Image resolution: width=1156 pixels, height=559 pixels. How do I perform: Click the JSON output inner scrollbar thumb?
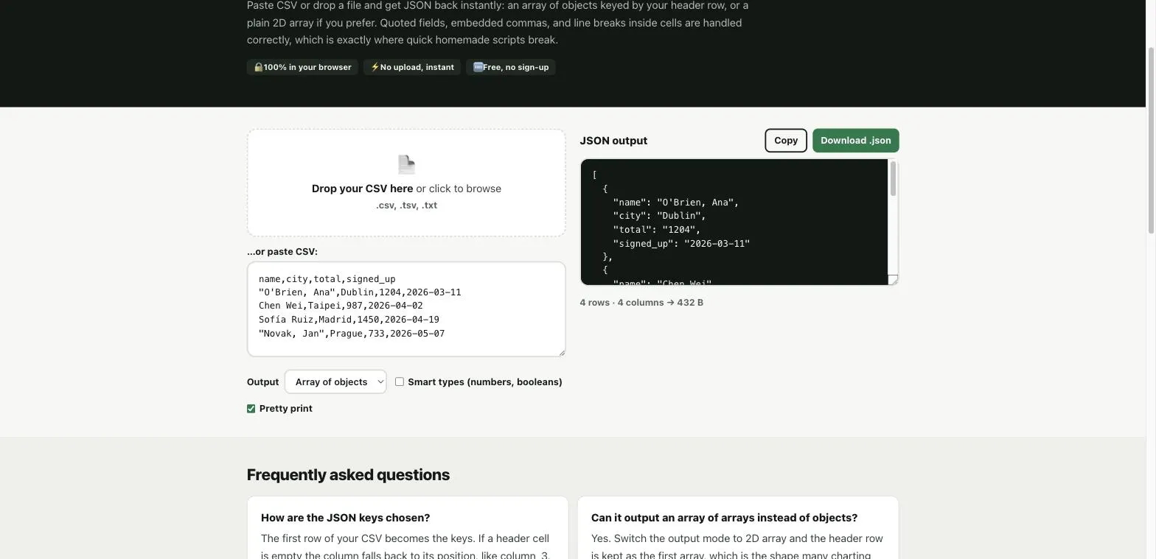[x=893, y=179]
